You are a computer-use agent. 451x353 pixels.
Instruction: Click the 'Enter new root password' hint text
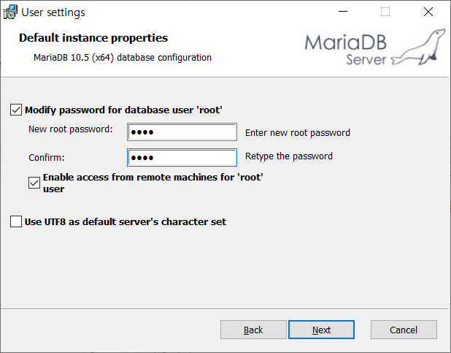pos(298,133)
